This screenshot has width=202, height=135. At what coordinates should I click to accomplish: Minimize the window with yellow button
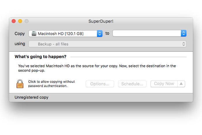[20, 21]
